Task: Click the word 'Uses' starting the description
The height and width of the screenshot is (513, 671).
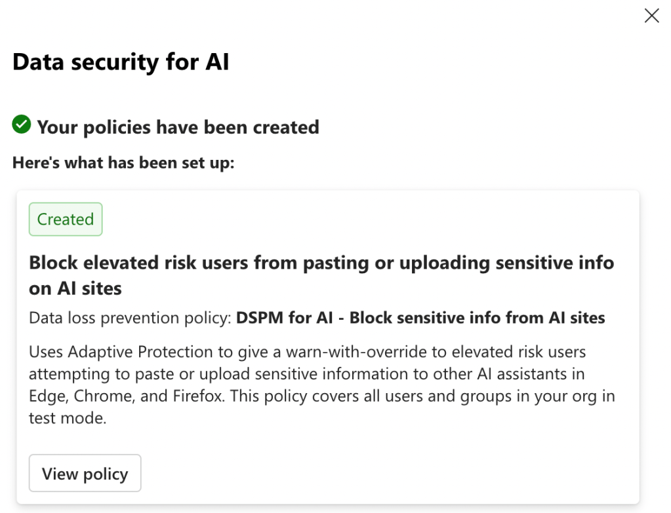Action: pos(45,352)
